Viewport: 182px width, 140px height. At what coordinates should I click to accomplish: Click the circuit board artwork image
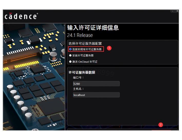point(34,77)
